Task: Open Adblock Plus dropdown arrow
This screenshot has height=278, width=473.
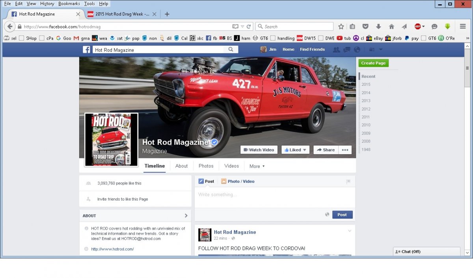Action: (423, 27)
